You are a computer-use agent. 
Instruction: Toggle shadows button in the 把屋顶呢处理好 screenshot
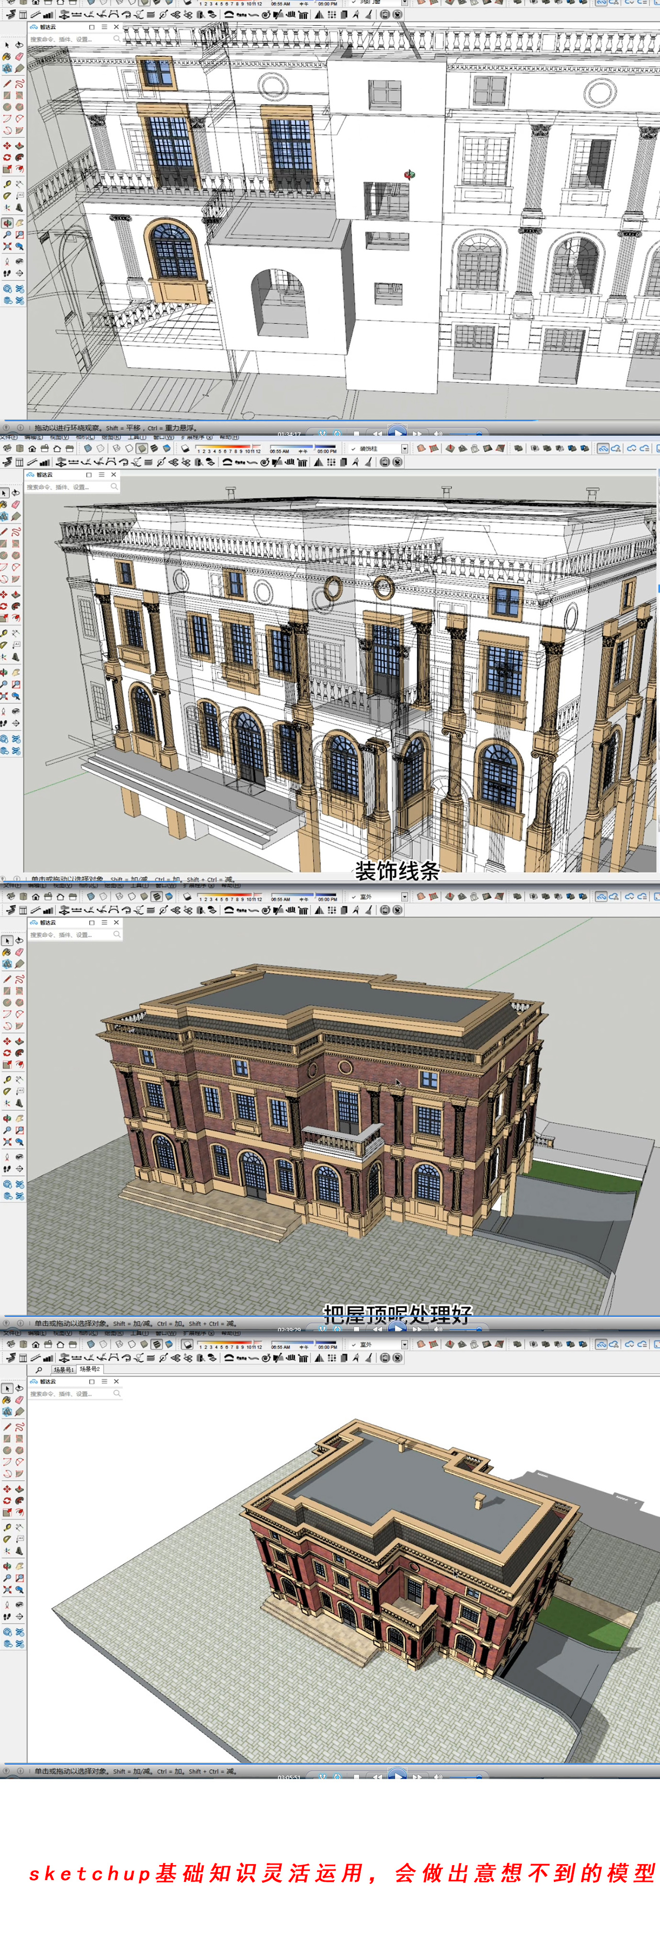(x=187, y=897)
